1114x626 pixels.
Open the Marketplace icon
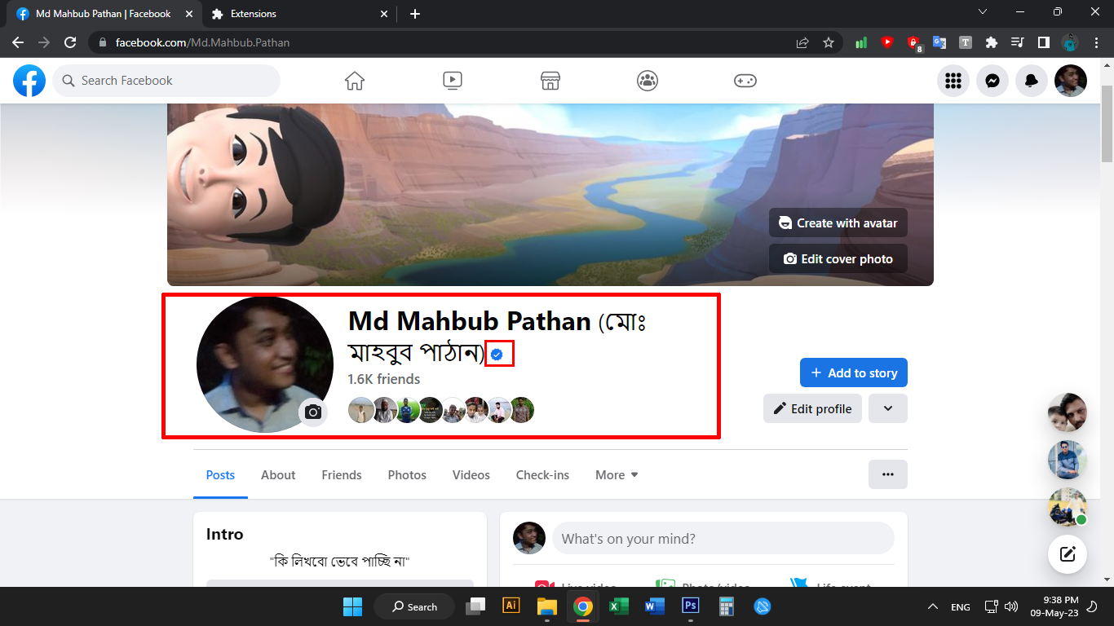(x=550, y=81)
